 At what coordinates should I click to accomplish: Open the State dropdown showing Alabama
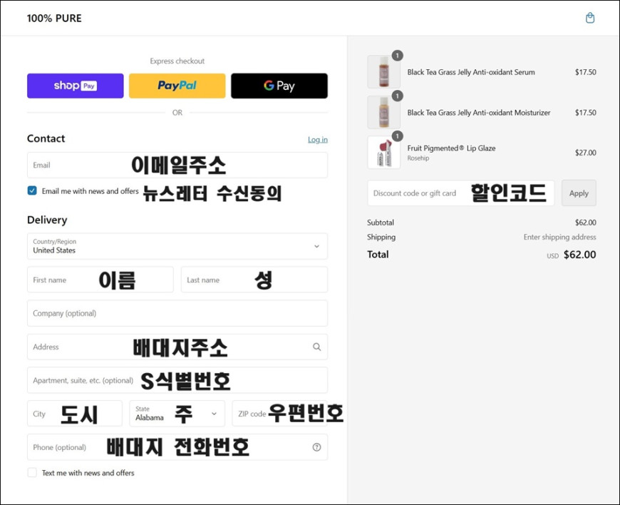[x=177, y=414]
